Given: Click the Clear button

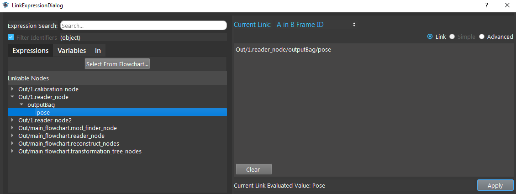Looking at the screenshot, I should [254, 169].
